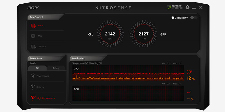225x112 pixels.
Task: Click the Balance plan icon
Action: coord(33,87)
